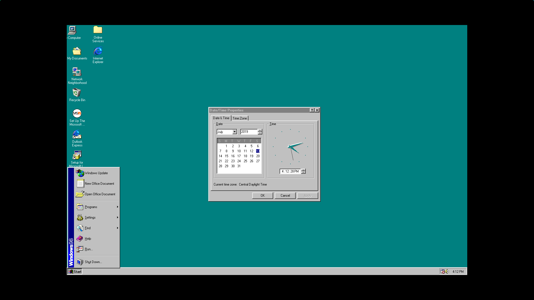534x300 pixels.
Task: Click the Open Office Document folder icon
Action: coord(80,194)
